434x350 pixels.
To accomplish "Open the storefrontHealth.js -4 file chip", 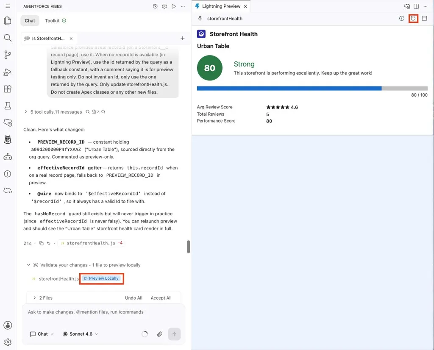I will [92, 243].
